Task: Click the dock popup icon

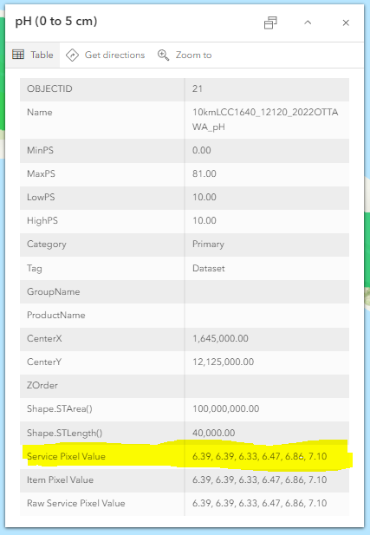Action: [x=270, y=23]
